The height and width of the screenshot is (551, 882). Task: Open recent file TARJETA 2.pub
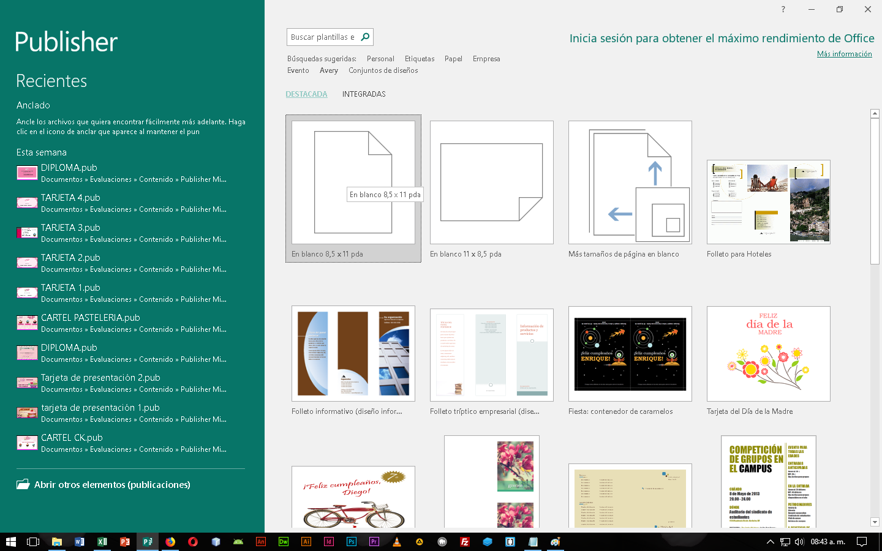(130, 263)
